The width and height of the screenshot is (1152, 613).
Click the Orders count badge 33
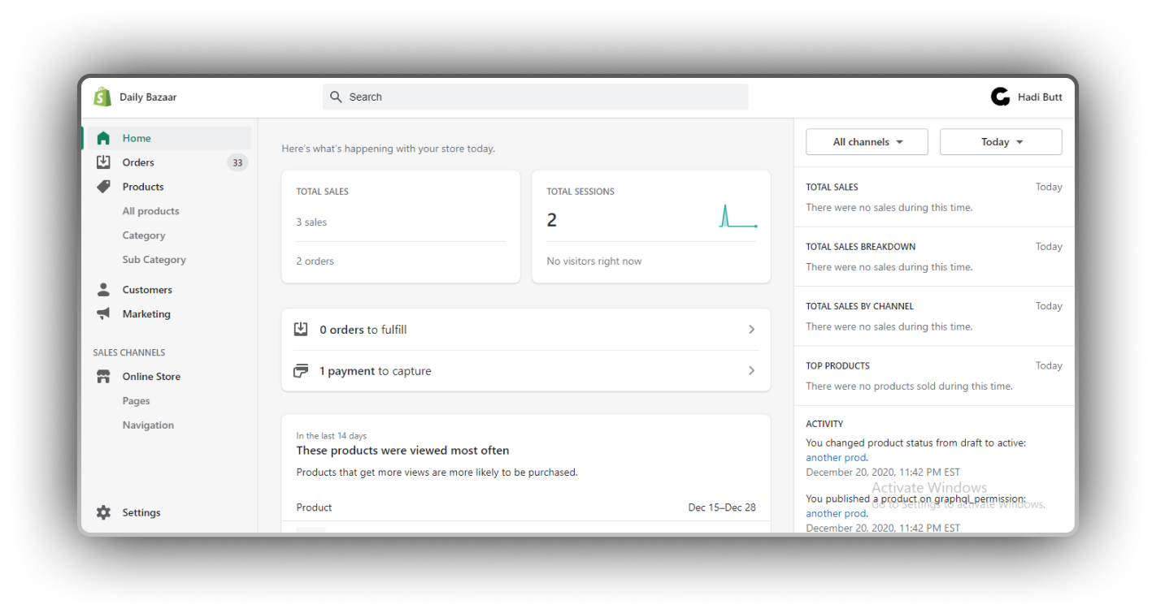(x=237, y=162)
